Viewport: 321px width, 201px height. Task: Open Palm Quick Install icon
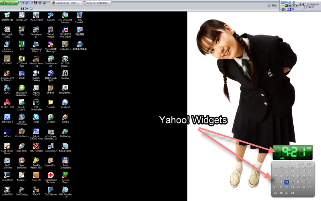pyautogui.click(x=7, y=32)
